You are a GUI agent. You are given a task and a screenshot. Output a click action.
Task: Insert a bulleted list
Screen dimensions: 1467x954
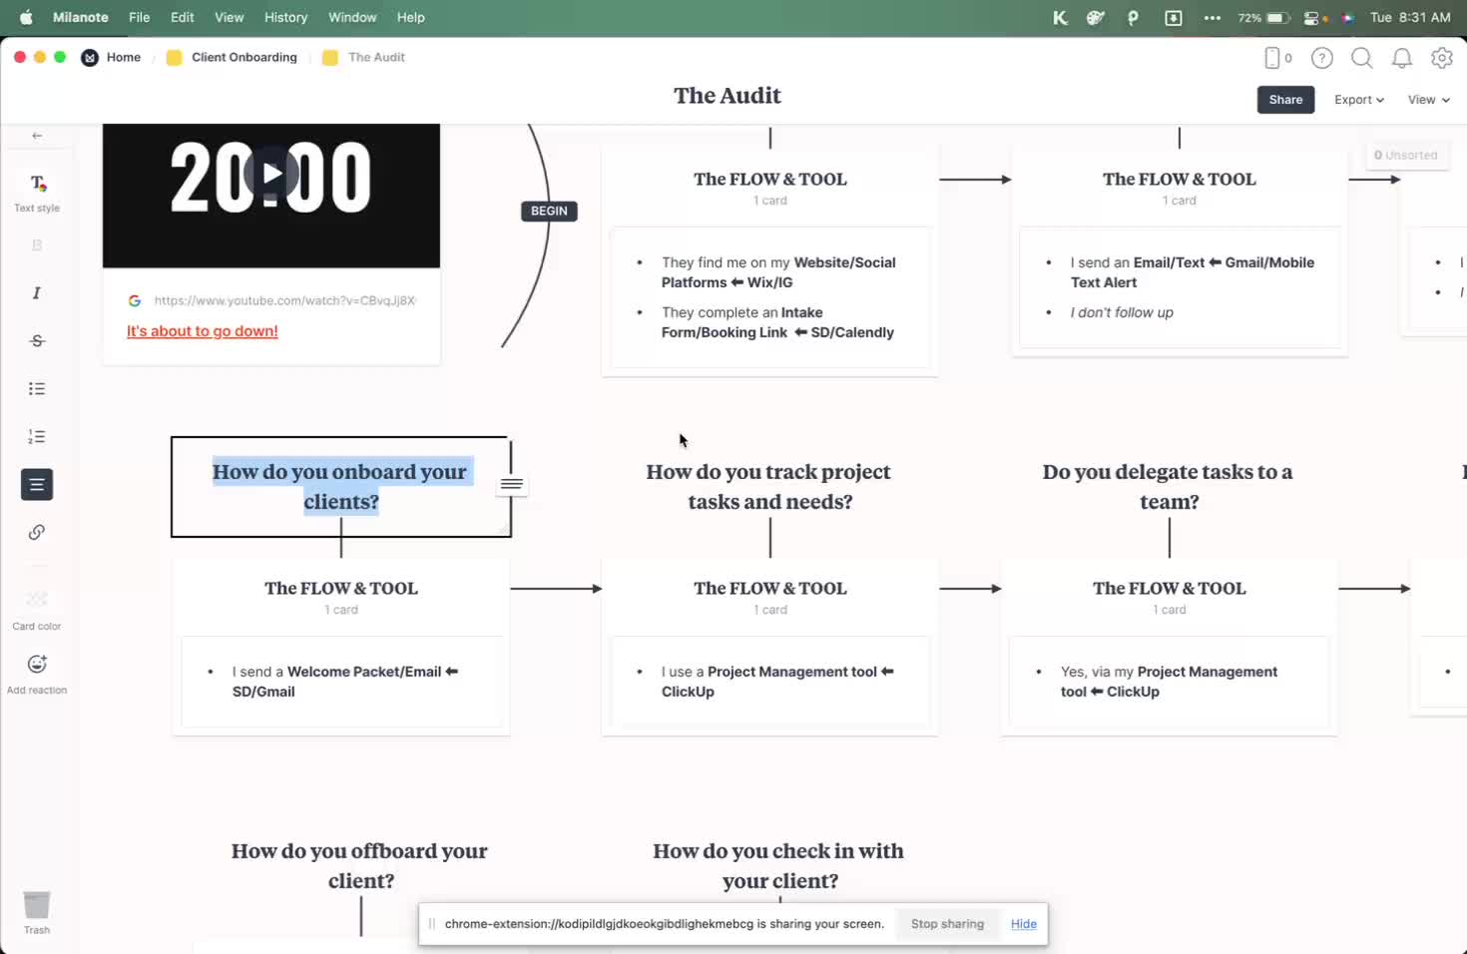37,389
